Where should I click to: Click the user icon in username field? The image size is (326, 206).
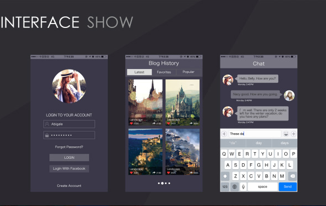pos(47,124)
